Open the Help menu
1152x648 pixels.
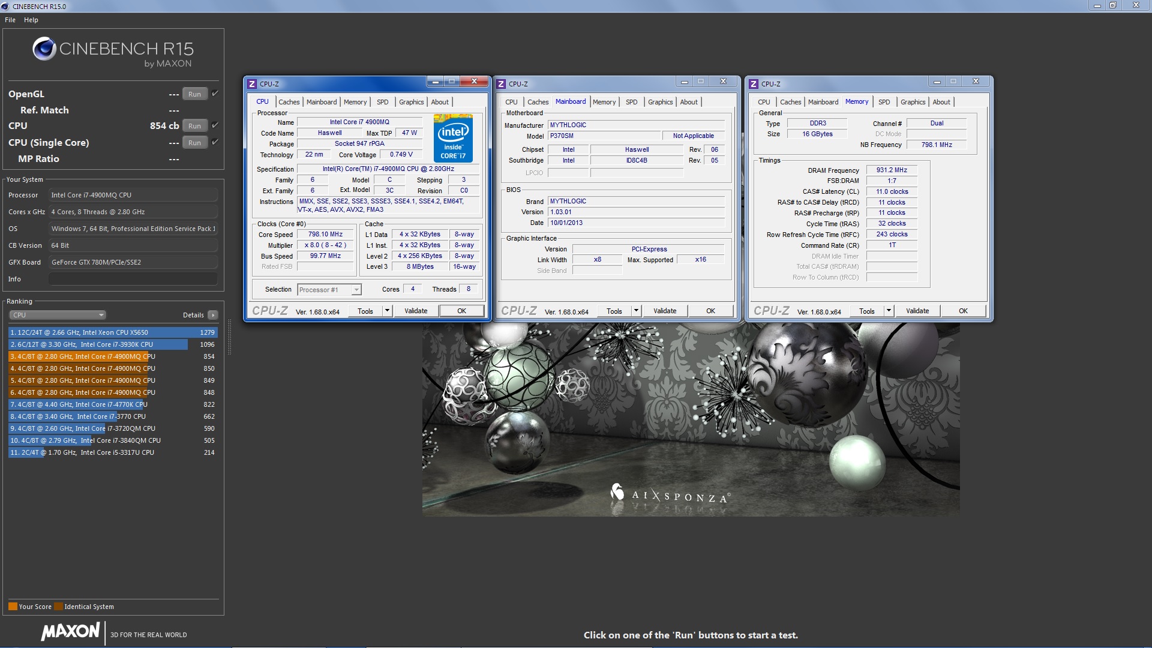click(31, 20)
